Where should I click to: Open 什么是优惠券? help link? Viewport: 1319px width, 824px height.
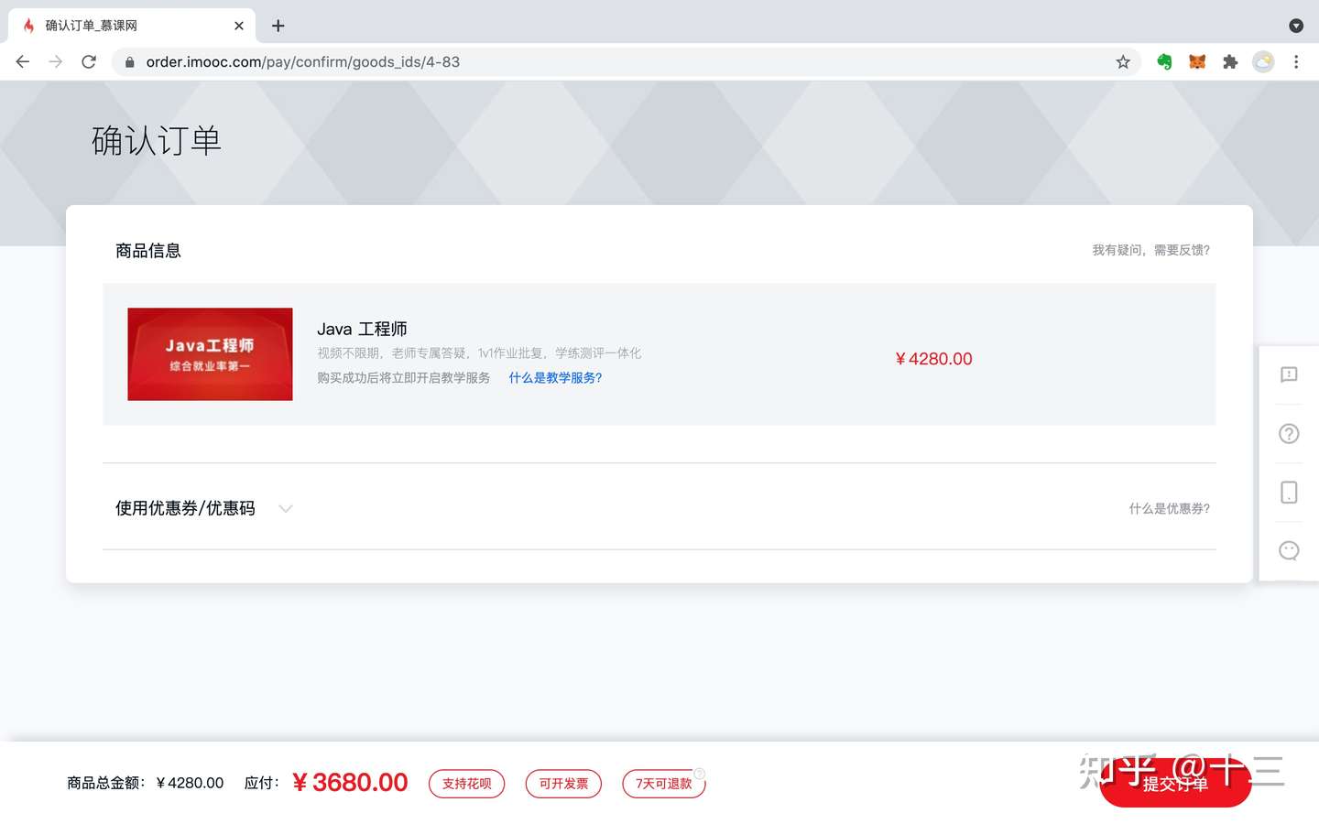(1170, 509)
